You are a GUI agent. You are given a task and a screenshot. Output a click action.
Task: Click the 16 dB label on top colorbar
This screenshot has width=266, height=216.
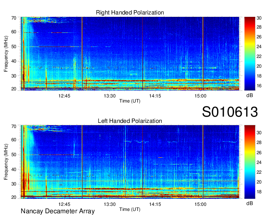pos(259,86)
